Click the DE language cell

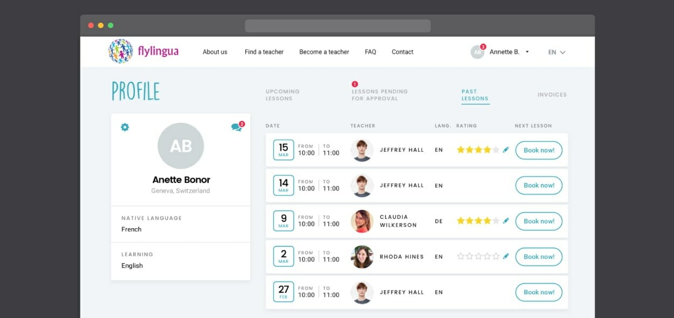439,221
